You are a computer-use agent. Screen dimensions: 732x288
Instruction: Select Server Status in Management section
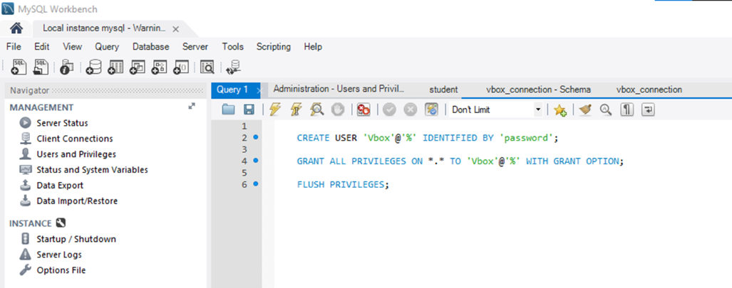tap(62, 123)
